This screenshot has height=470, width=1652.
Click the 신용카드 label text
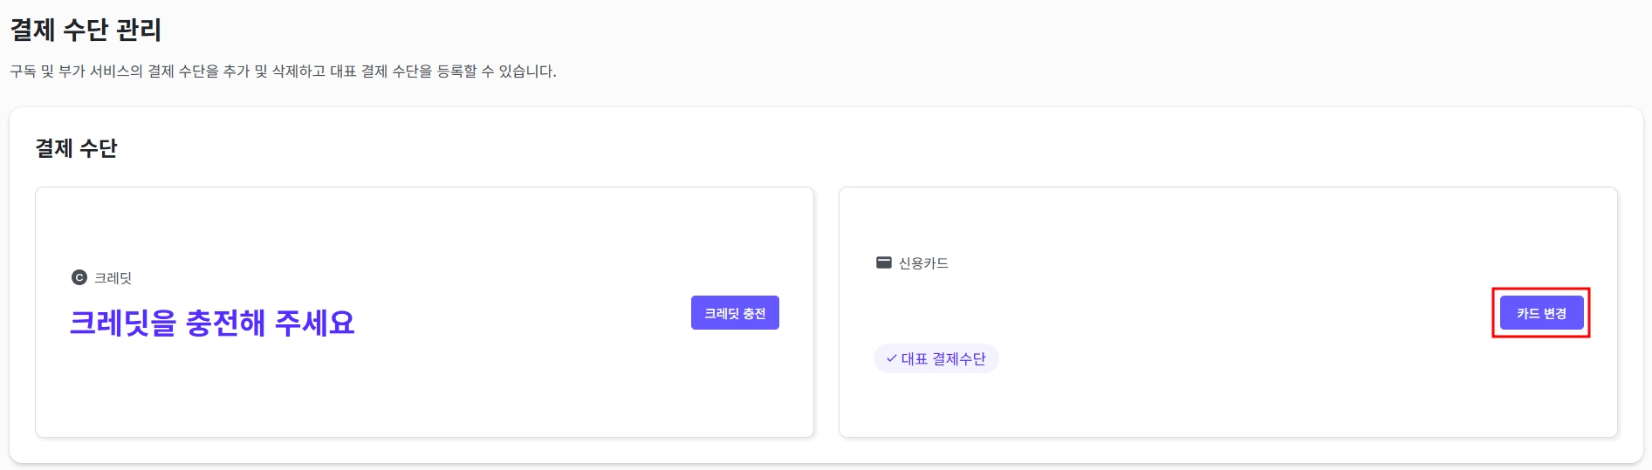click(x=923, y=263)
